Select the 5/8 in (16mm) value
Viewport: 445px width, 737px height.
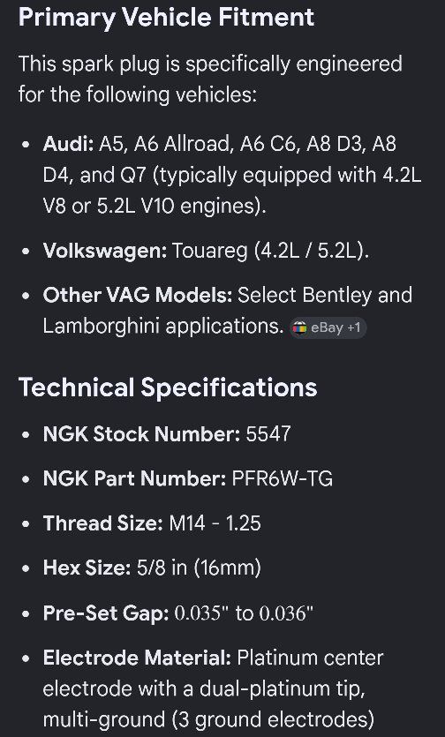(x=199, y=568)
